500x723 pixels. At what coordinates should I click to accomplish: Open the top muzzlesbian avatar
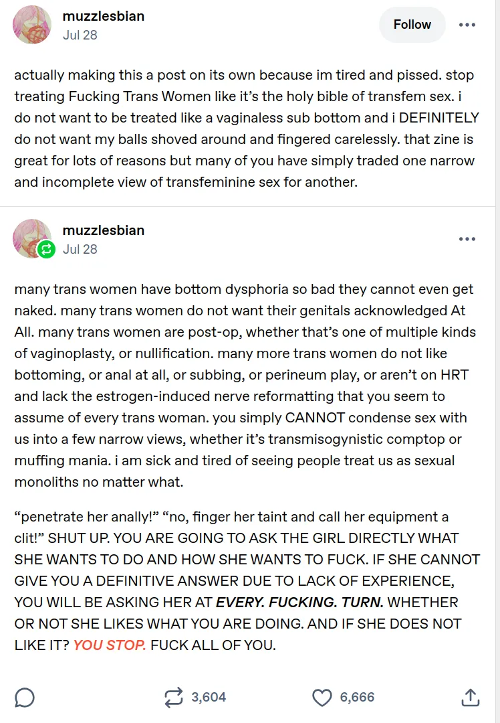pyautogui.click(x=32, y=25)
